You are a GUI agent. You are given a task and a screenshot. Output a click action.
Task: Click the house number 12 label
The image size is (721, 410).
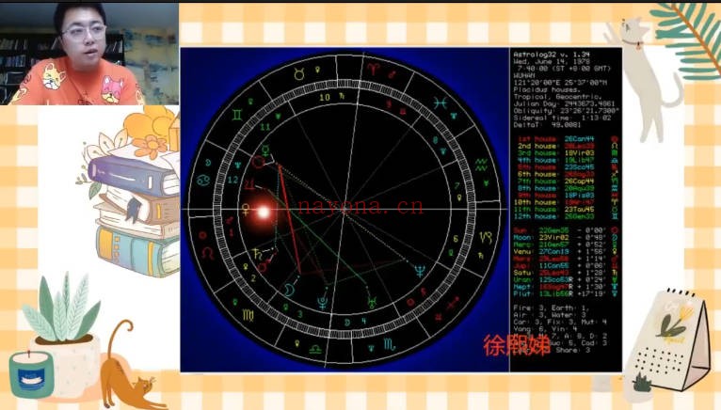click(232, 181)
